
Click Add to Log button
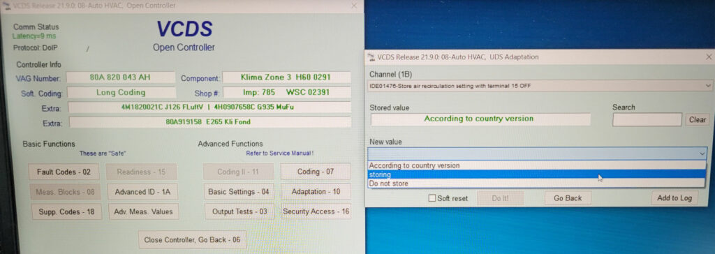(675, 198)
